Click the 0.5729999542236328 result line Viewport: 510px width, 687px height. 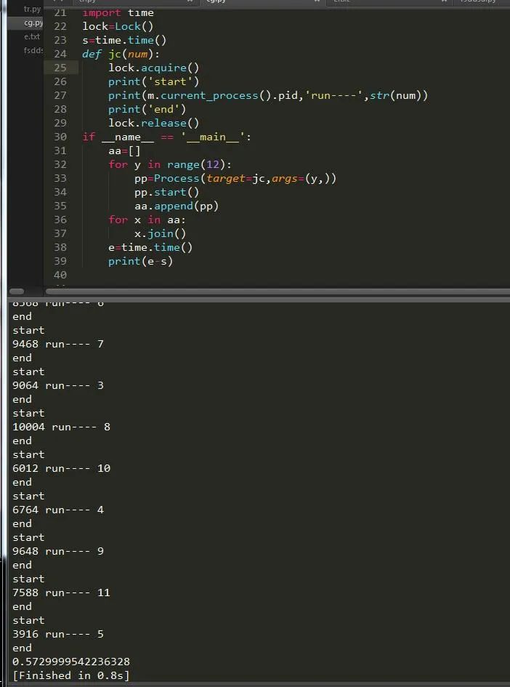tap(71, 661)
